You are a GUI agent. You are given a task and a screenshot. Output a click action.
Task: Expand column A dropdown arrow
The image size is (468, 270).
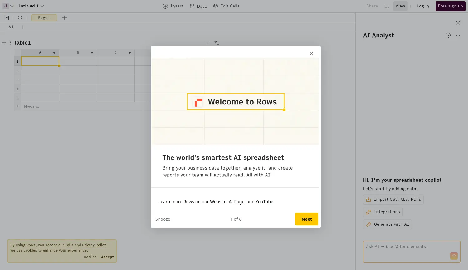click(54, 53)
